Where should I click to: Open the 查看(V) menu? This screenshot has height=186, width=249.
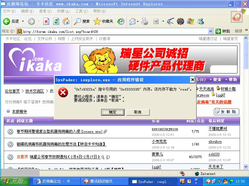45,11
